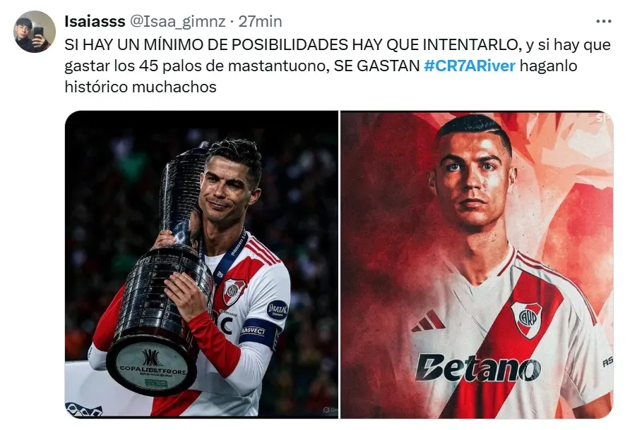
Task: Click the captain armband in left photo
Action: click(x=258, y=331)
